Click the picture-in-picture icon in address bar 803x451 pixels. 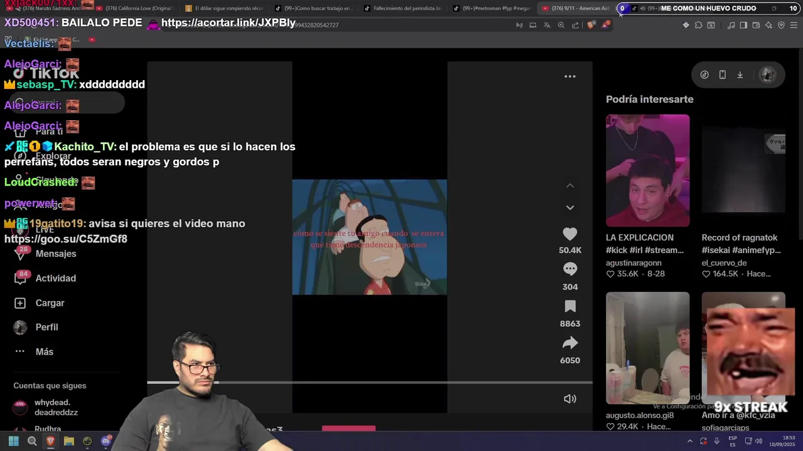click(533, 25)
